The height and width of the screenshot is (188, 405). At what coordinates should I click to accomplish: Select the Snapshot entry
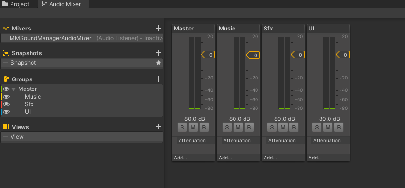coord(82,63)
